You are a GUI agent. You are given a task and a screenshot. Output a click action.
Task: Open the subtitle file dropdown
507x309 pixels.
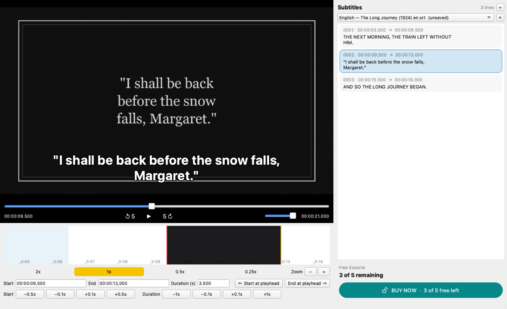416,18
